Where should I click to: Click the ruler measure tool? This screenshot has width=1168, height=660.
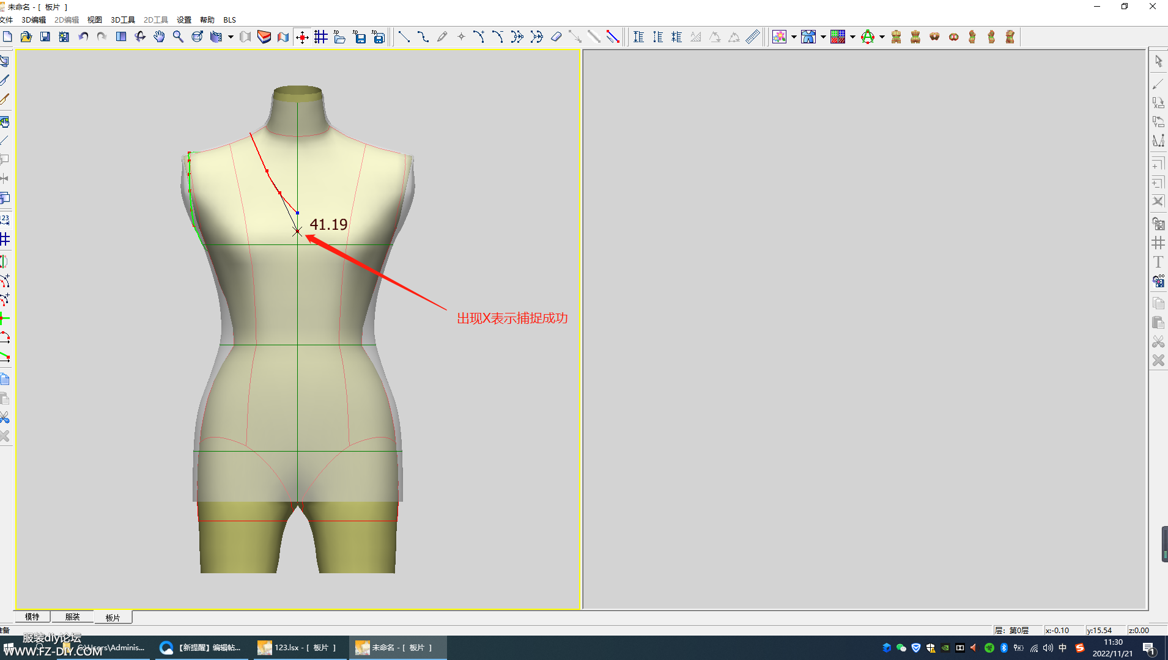(x=753, y=37)
